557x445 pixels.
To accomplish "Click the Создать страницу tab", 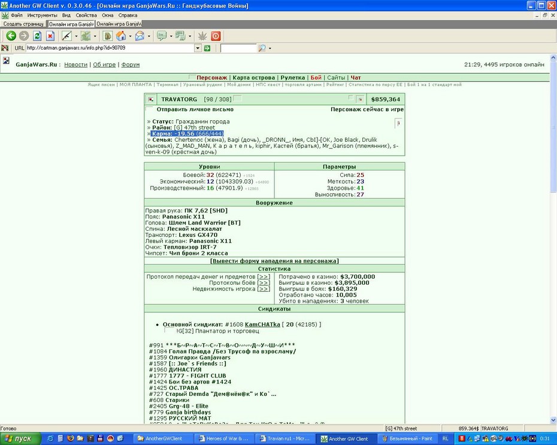I will point(23,24).
